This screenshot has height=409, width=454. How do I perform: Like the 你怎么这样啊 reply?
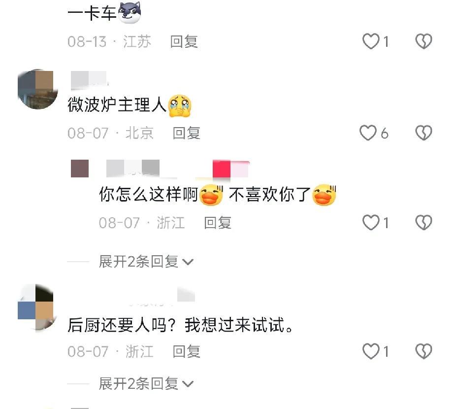point(371,222)
